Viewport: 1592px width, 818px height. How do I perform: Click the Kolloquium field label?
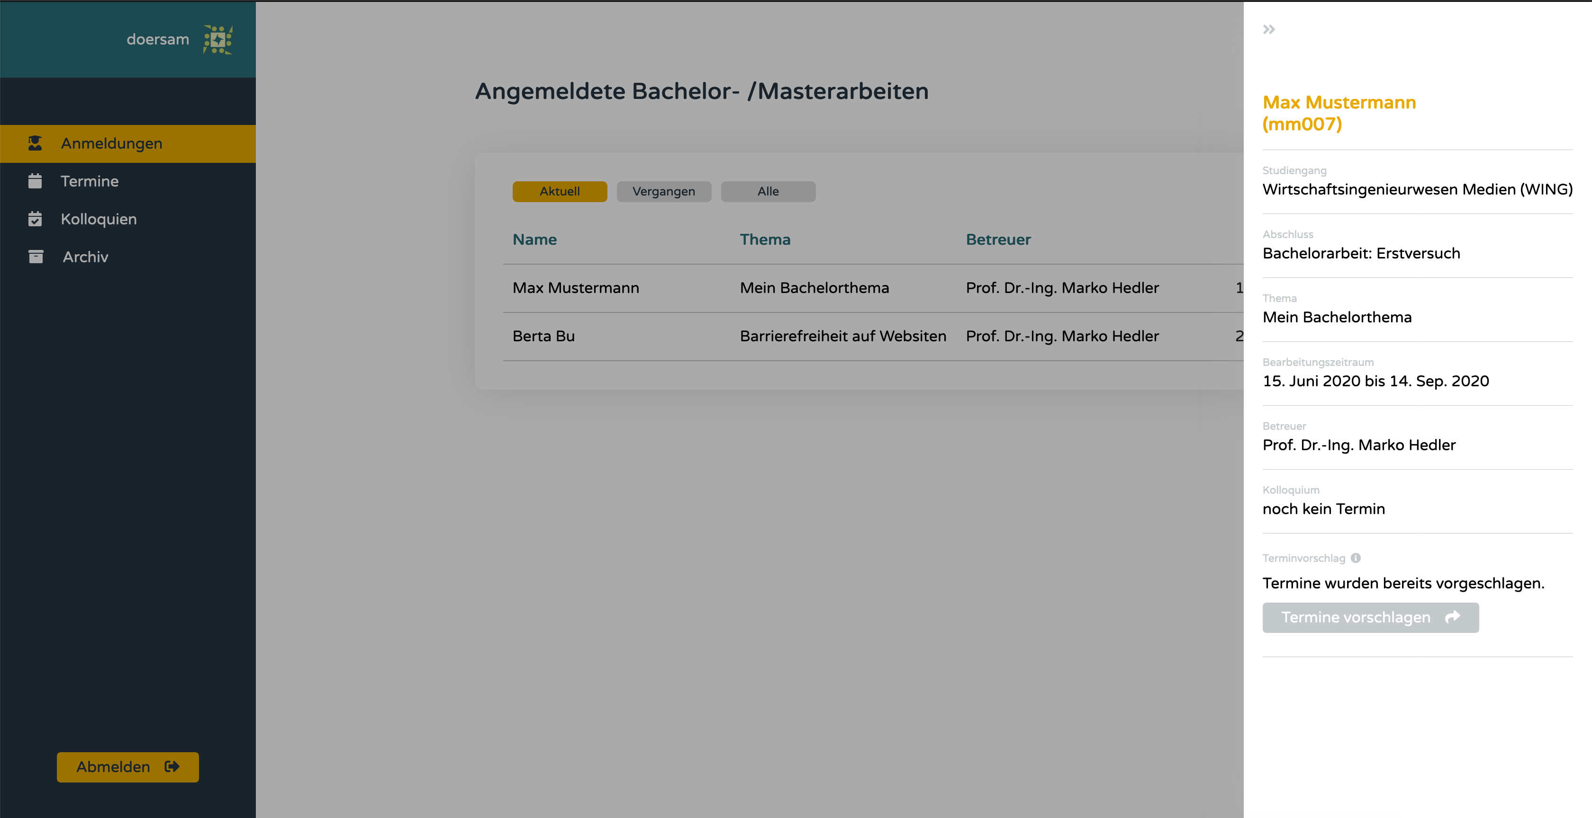[x=1291, y=490]
